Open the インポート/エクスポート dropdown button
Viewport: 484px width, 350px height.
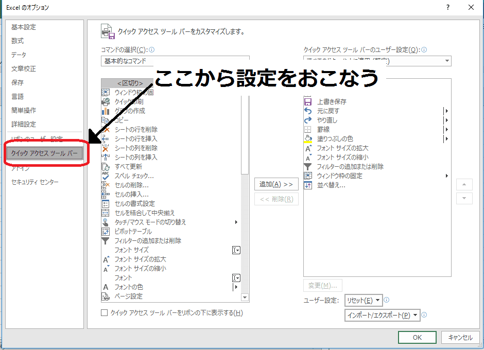pos(382,315)
